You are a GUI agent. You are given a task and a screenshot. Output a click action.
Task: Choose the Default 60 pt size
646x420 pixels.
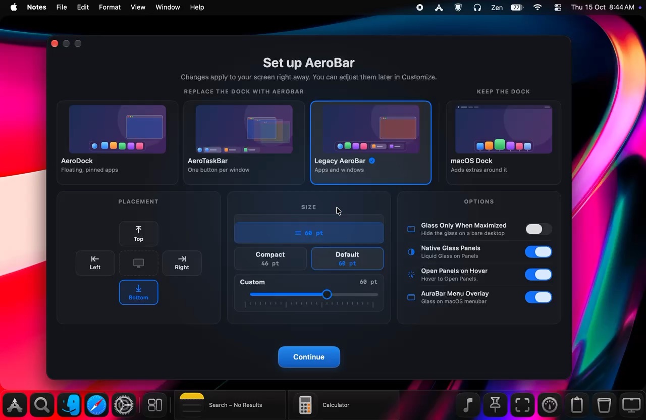[x=347, y=258]
